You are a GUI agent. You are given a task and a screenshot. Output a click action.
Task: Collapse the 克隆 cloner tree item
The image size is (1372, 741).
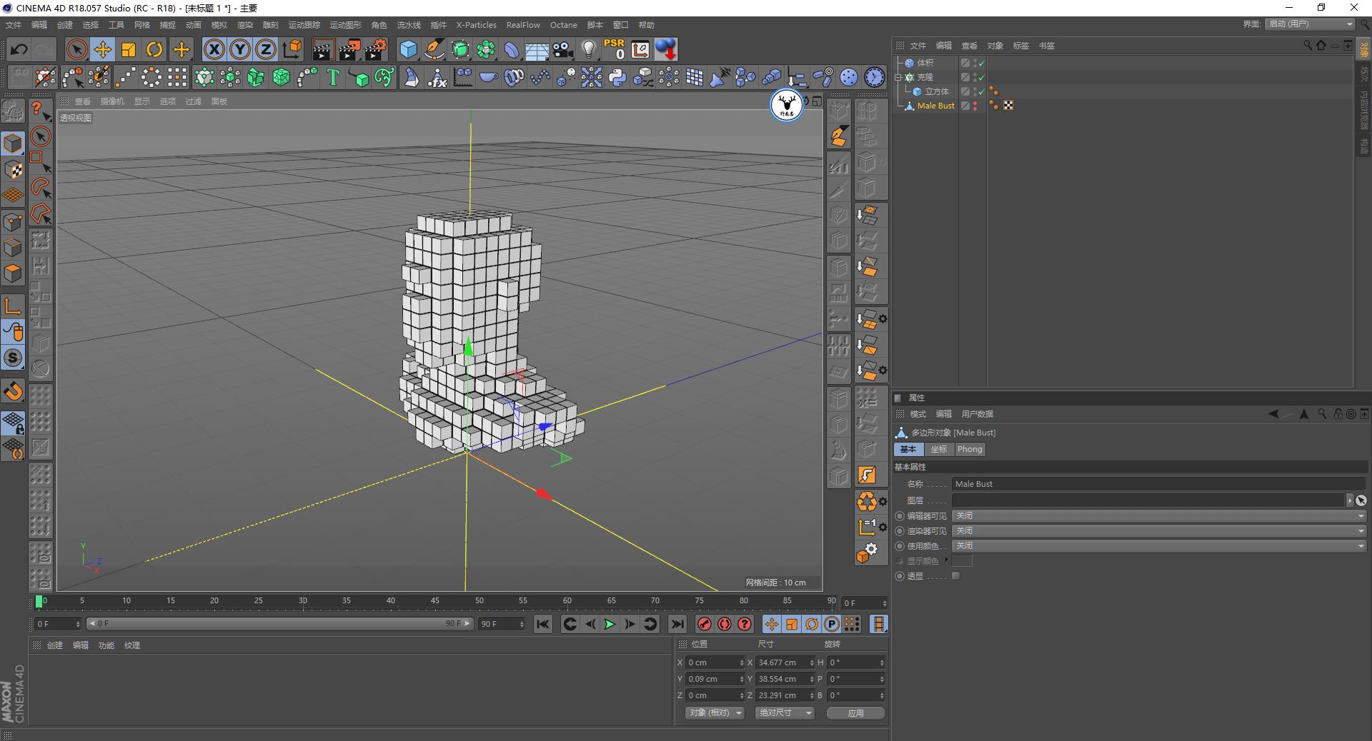[x=898, y=77]
